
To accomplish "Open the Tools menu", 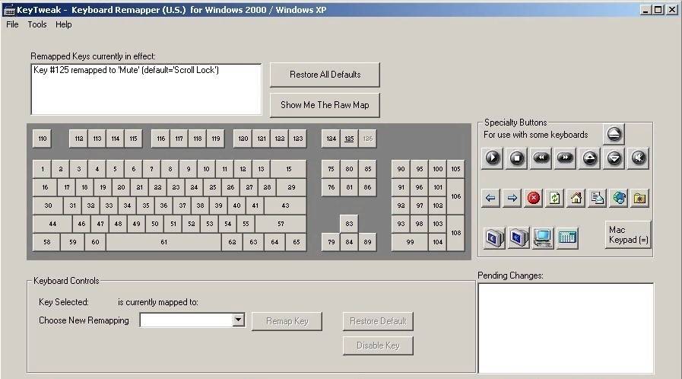I will (x=37, y=24).
